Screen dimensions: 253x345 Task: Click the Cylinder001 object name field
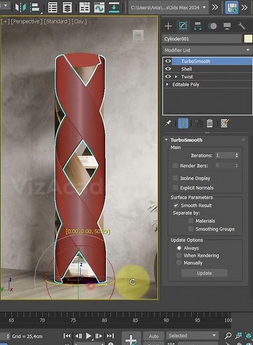[202, 38]
